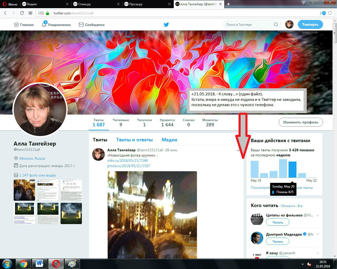Image resolution: width=337 pixels, height=269 pixels.
Task: Open the Windows Start button
Action: [7, 263]
